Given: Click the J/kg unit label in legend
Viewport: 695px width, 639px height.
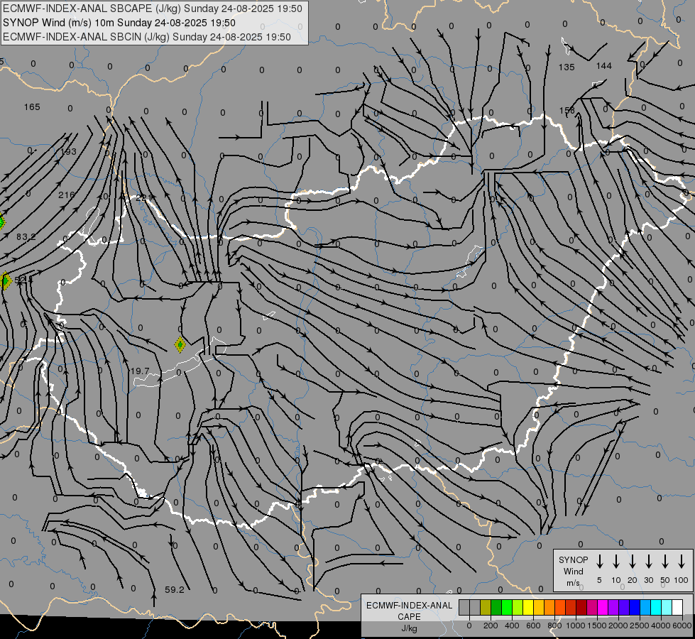Looking at the screenshot, I should (409, 628).
